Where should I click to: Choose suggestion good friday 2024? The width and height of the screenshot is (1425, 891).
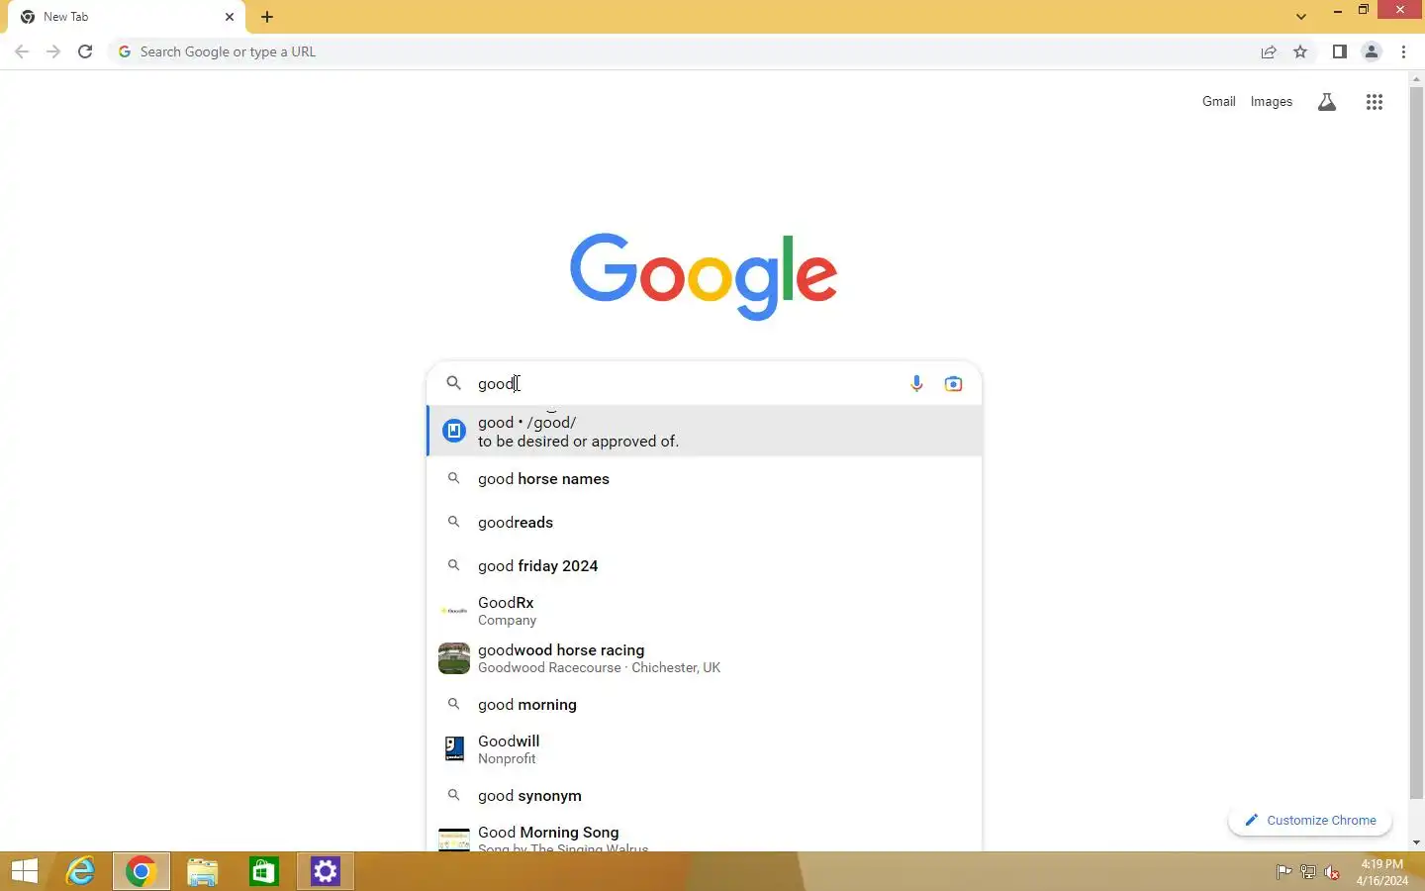[705, 566]
